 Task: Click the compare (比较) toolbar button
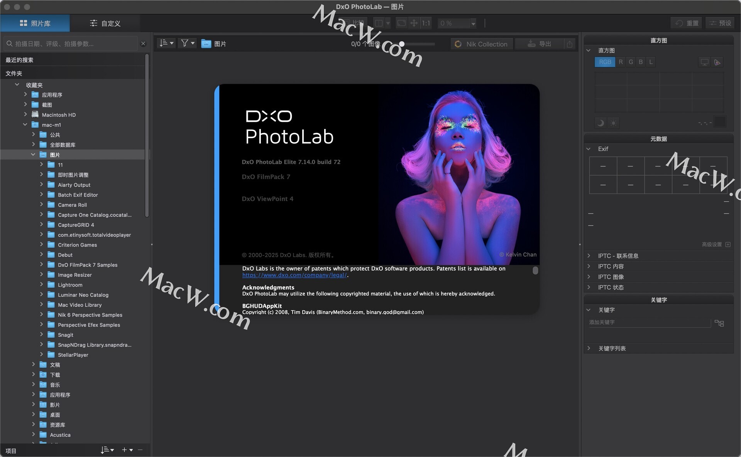(x=353, y=23)
